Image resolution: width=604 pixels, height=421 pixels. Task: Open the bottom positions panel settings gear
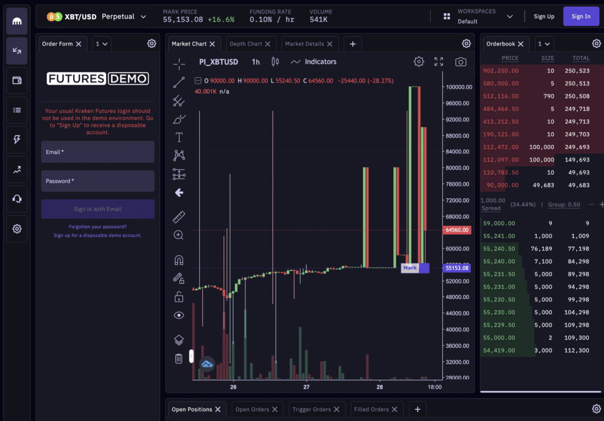click(x=596, y=409)
